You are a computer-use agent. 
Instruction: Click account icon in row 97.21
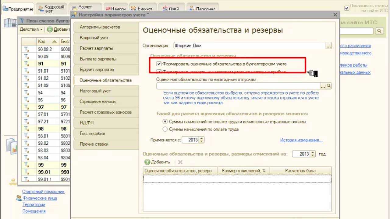pyautogui.click(x=27, y=122)
